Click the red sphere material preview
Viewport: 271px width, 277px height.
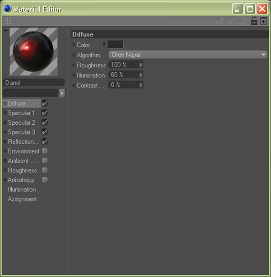33,52
